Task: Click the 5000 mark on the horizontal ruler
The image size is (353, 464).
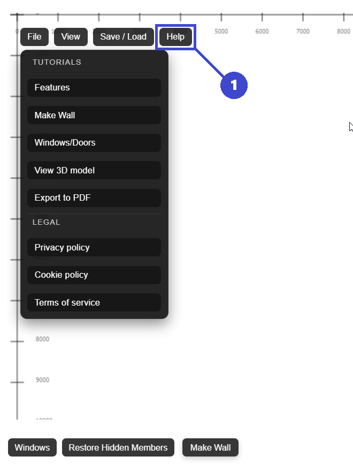Action: pyautogui.click(x=221, y=31)
